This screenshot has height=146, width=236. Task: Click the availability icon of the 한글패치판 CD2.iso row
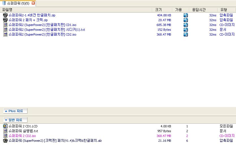click(x=186, y=34)
